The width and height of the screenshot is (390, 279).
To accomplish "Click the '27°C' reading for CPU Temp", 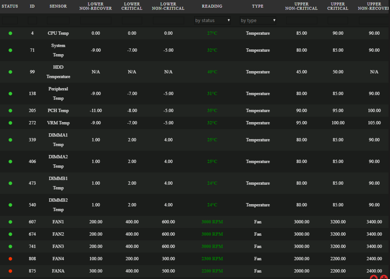I will 212,33.
